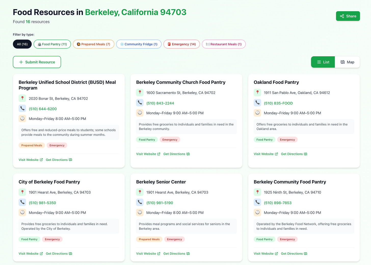Click Emergency tag on Oakland Food Pantry card
The width and height of the screenshot is (371, 265).
pos(287,140)
